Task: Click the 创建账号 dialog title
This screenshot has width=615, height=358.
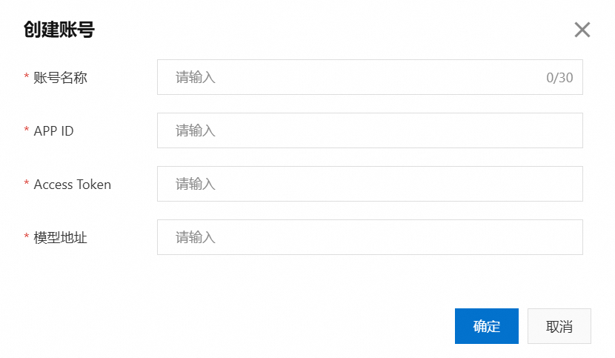Action: pos(59,30)
